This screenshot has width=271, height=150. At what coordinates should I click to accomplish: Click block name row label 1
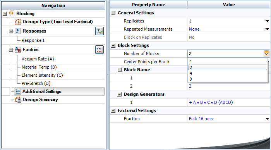click(x=131, y=78)
